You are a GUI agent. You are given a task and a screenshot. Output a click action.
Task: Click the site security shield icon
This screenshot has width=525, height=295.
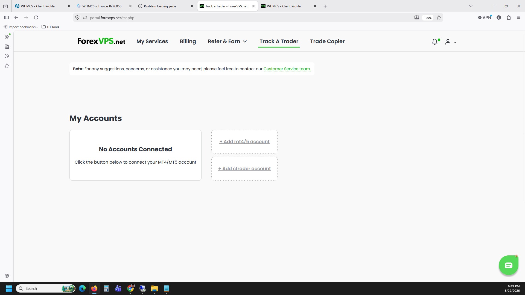77,17
